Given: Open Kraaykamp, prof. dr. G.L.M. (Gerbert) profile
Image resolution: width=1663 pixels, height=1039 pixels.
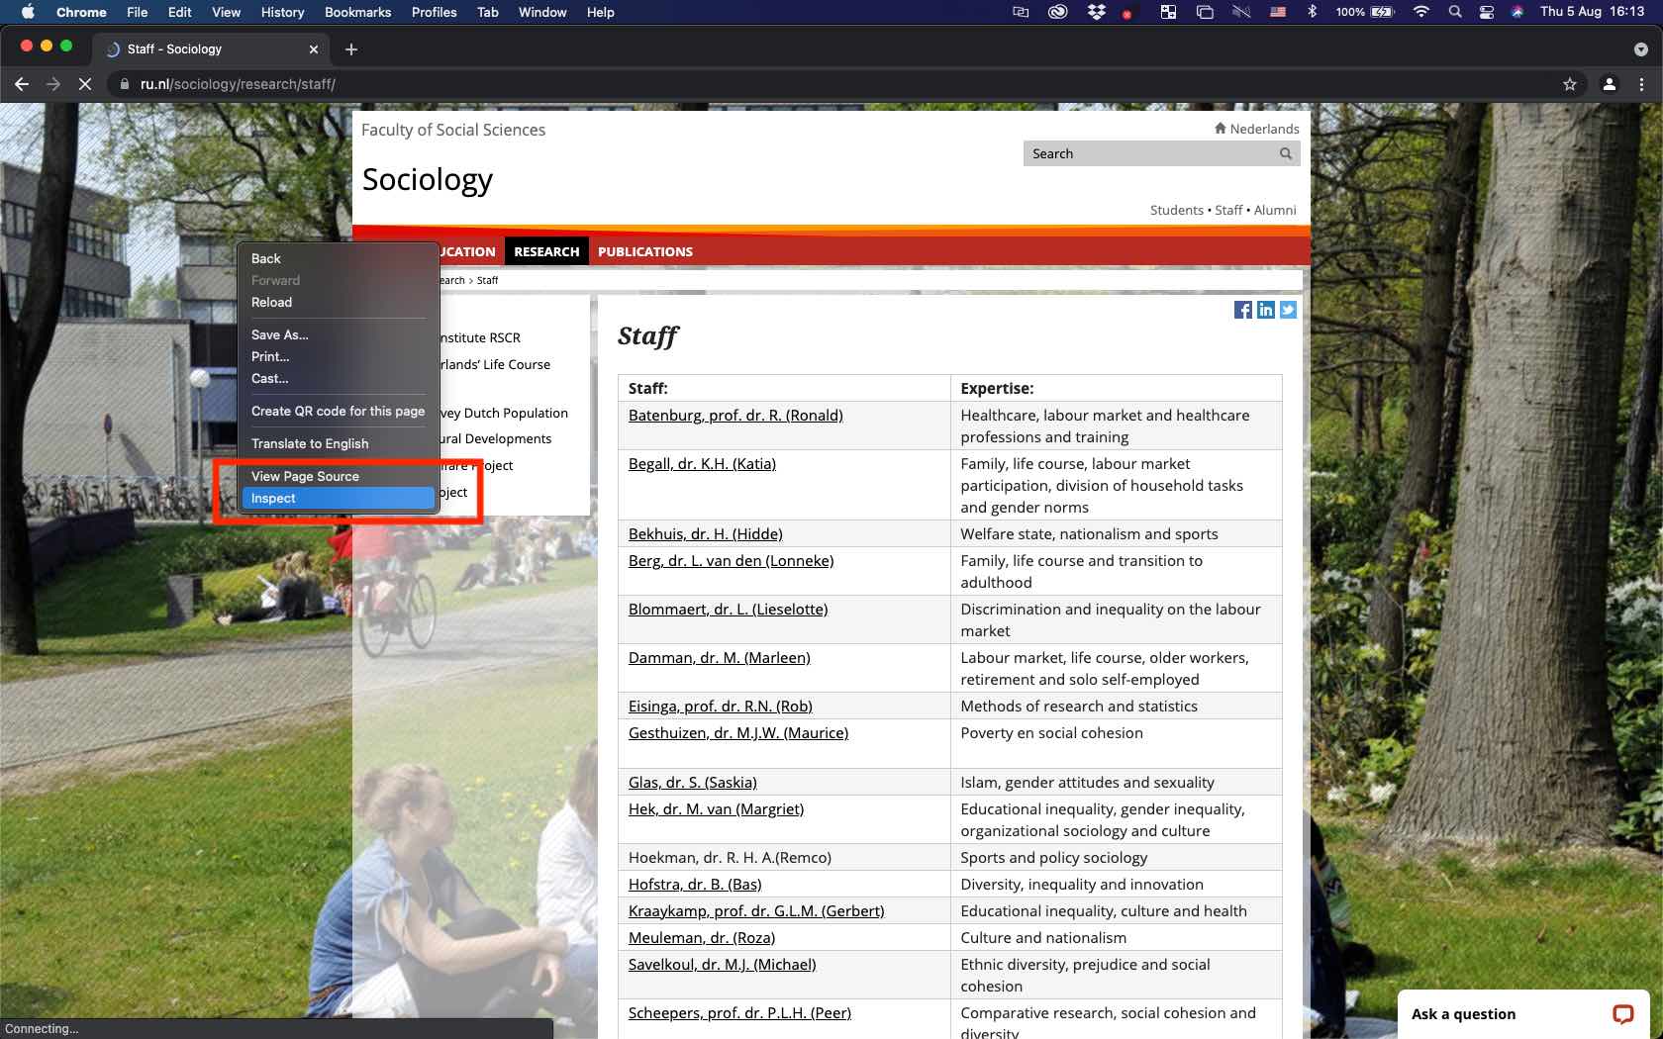Looking at the screenshot, I should 756,910.
